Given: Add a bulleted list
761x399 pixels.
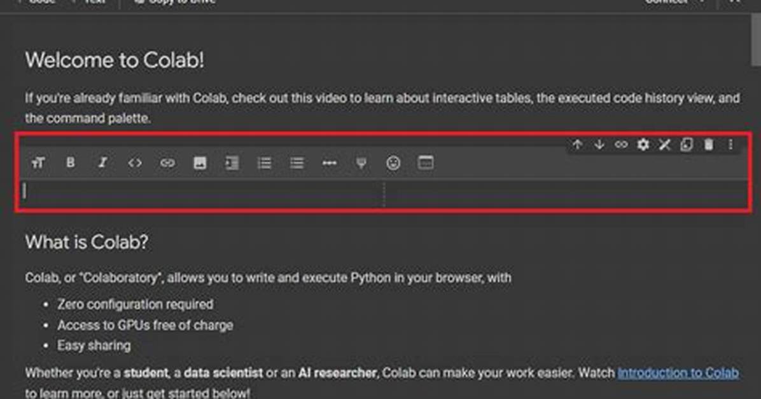Looking at the screenshot, I should [x=297, y=163].
